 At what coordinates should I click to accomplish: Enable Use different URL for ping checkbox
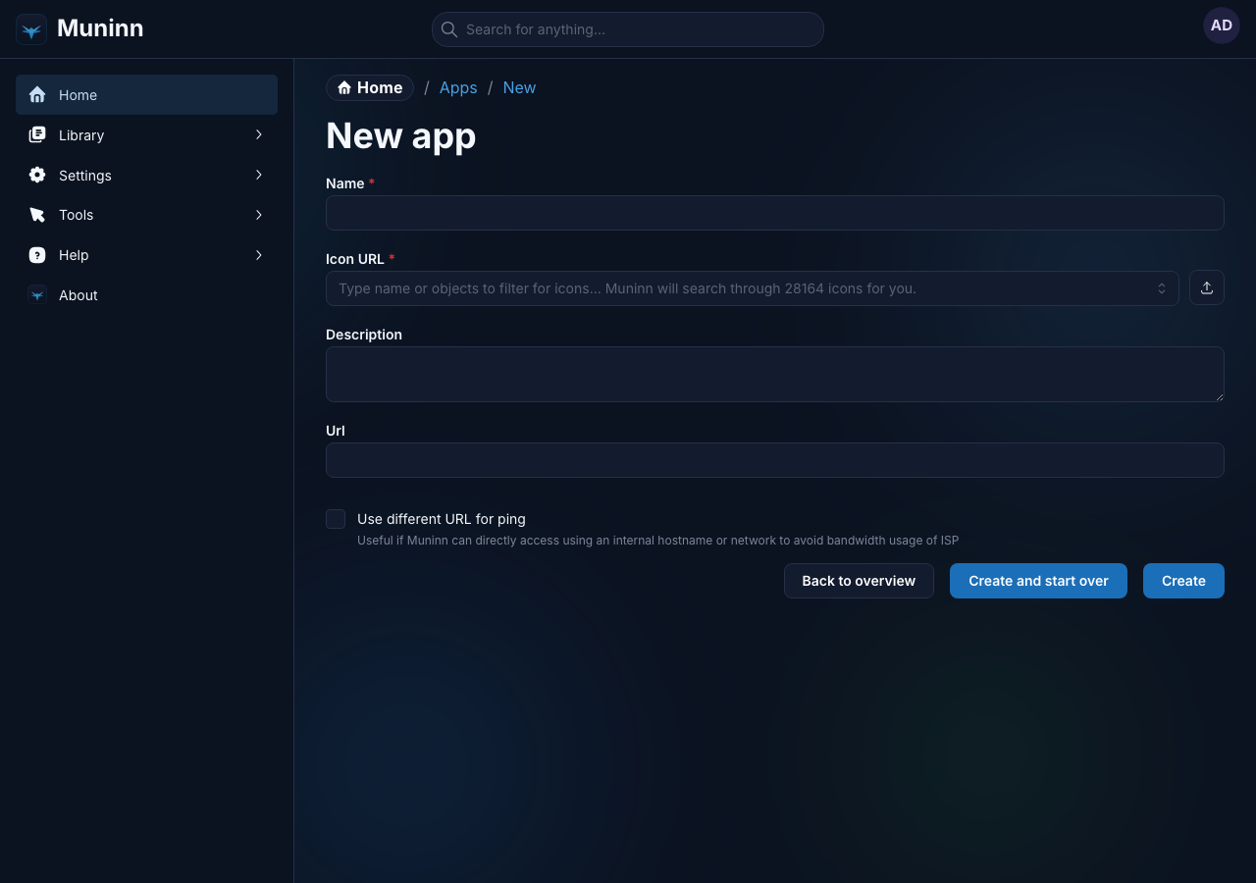[x=336, y=519]
